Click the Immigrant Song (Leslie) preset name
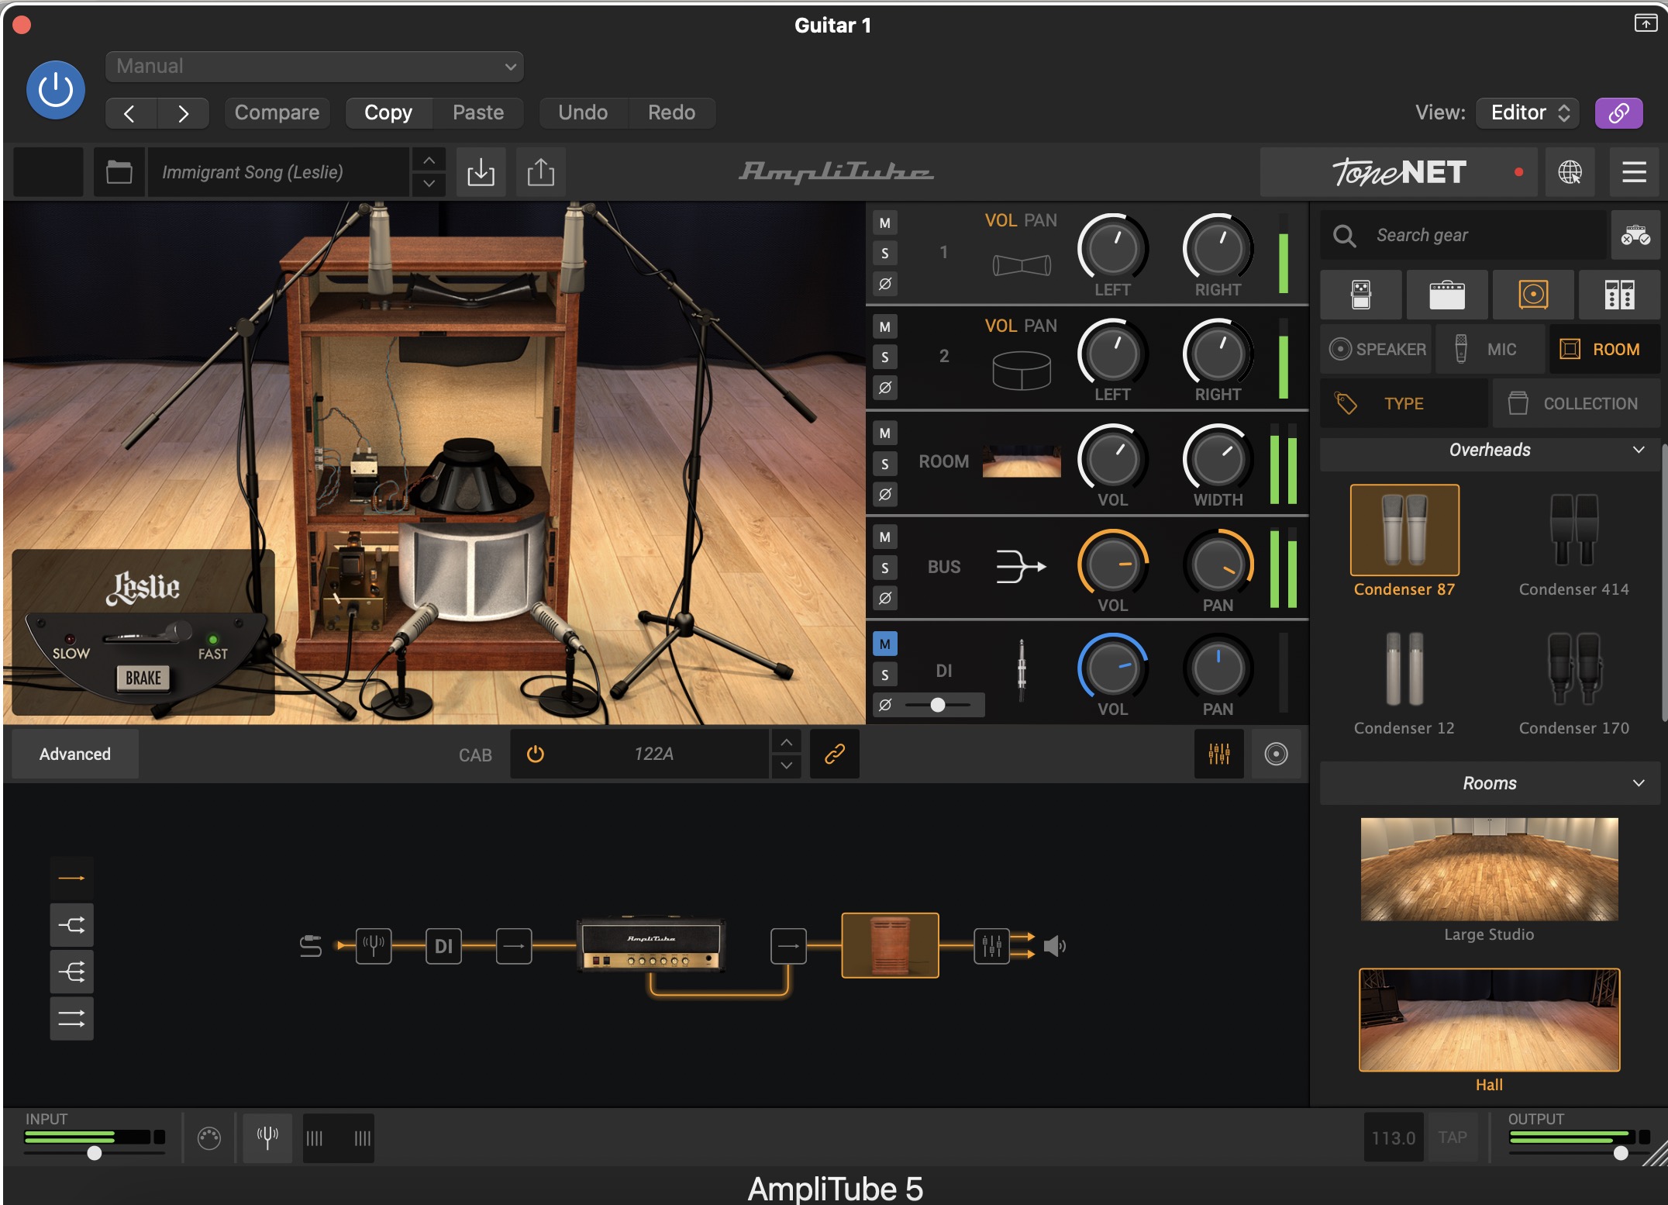Image resolution: width=1668 pixels, height=1205 pixels. click(253, 172)
